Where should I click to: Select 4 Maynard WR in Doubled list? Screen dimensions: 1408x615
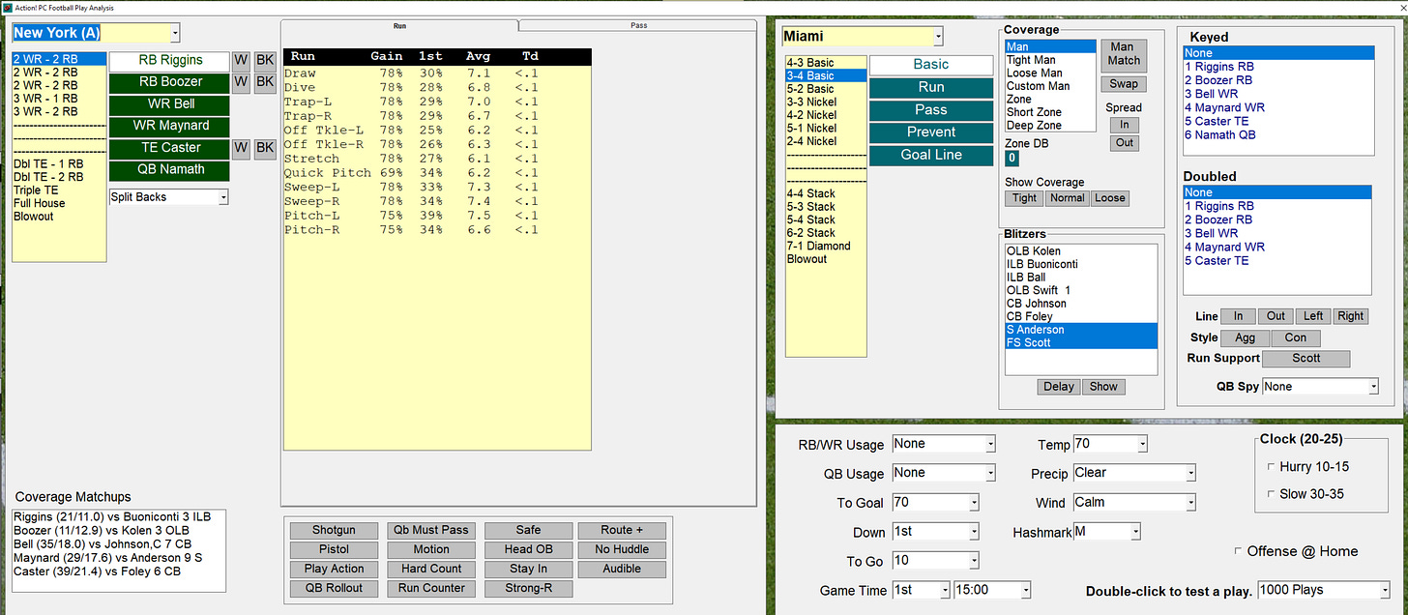point(1277,247)
